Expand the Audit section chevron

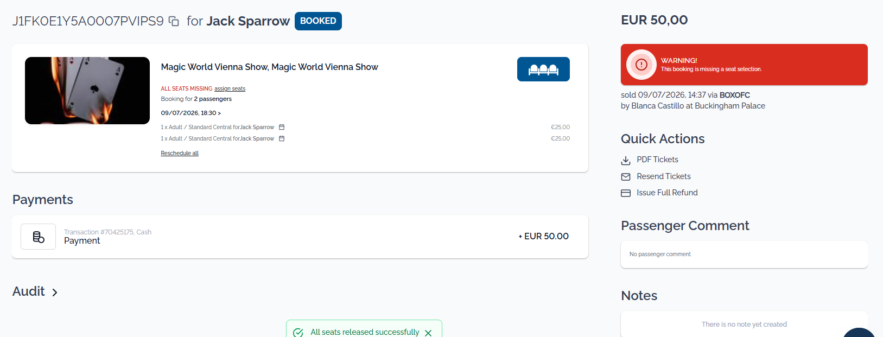[54, 293]
